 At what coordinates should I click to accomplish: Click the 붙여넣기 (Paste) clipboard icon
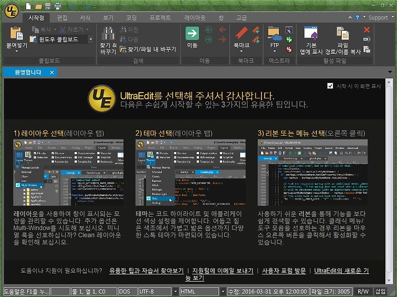click(x=17, y=33)
